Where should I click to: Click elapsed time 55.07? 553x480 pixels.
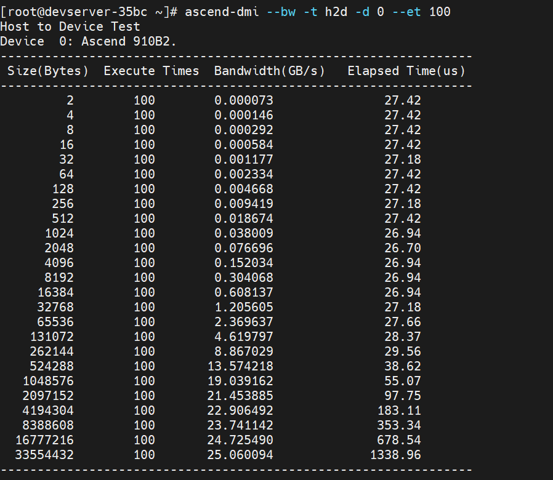tap(403, 382)
